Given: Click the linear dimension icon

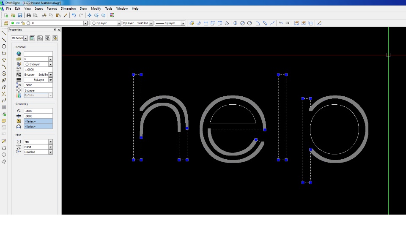Looking at the screenshot, I should pyautogui.click(x=206, y=23).
